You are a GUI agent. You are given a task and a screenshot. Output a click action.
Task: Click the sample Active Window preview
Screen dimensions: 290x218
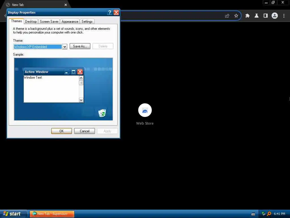(54, 85)
